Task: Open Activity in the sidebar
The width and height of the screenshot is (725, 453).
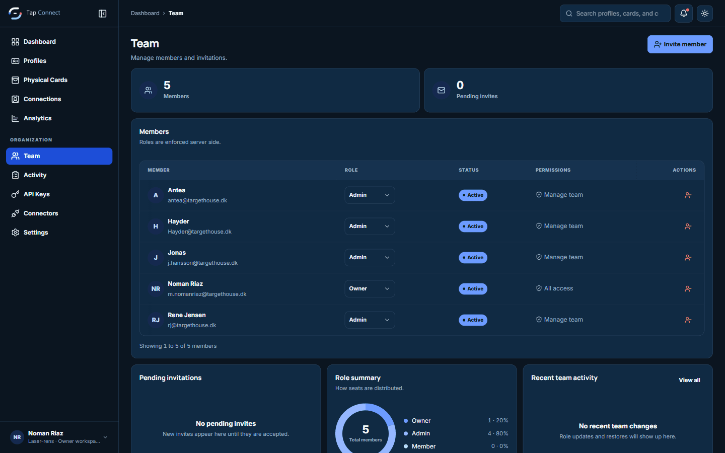Action: [x=59, y=175]
